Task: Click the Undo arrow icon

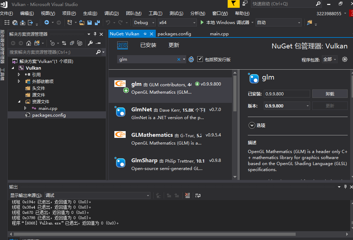Action: click(108, 23)
